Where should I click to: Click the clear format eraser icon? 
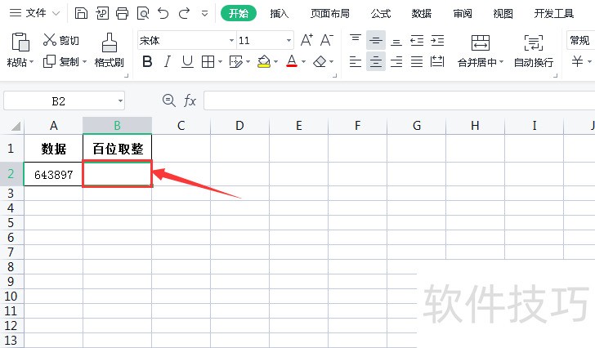[x=320, y=61]
